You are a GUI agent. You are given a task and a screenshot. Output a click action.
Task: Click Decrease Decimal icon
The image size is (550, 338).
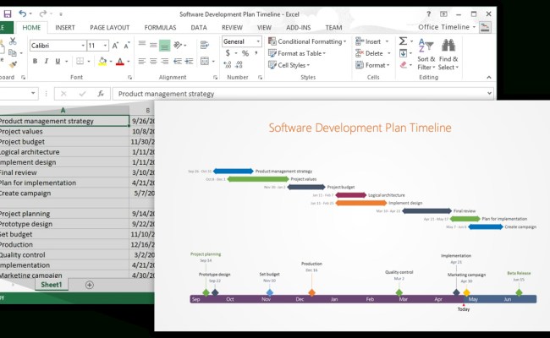click(239, 65)
